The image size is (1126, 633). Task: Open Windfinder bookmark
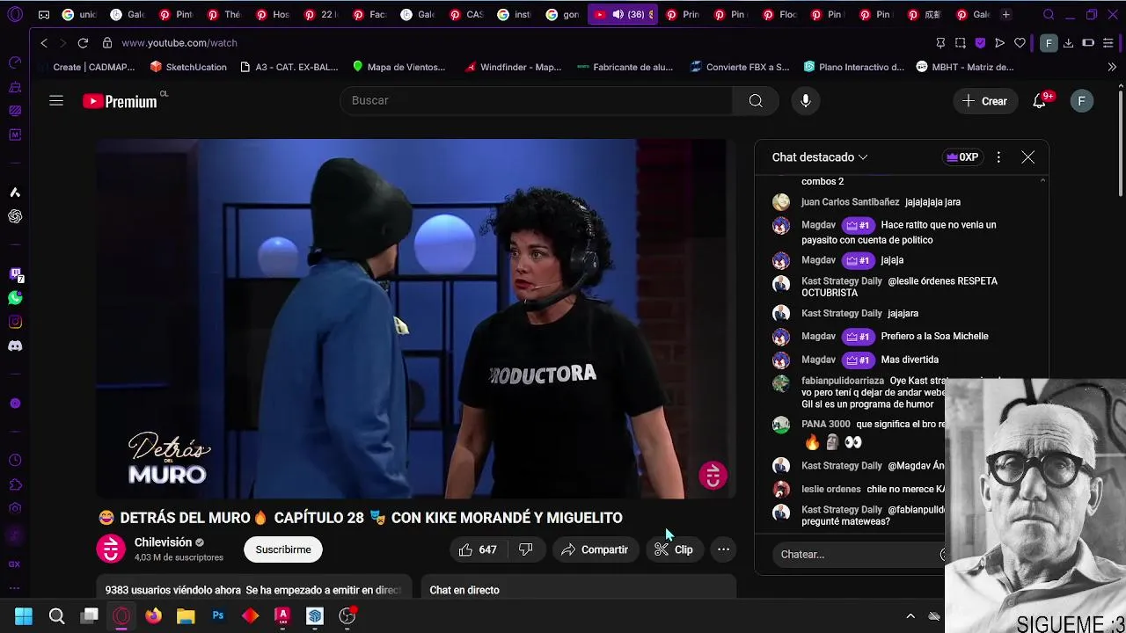tap(514, 67)
